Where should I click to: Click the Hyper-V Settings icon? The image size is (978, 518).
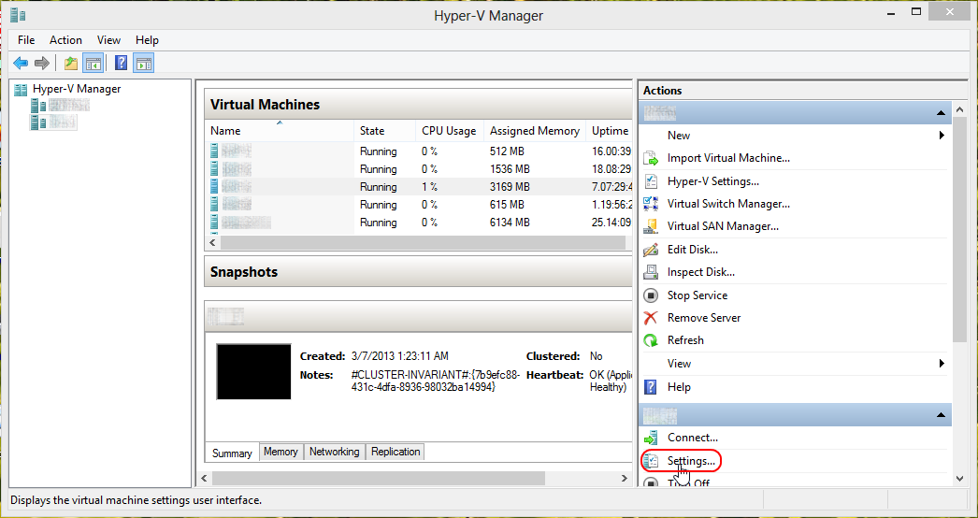click(651, 181)
